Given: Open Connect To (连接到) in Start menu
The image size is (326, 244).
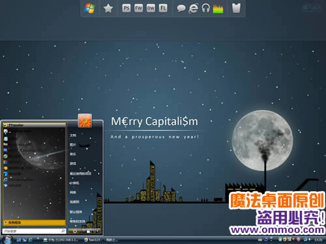Looking at the screenshot, I should (x=74, y=202).
